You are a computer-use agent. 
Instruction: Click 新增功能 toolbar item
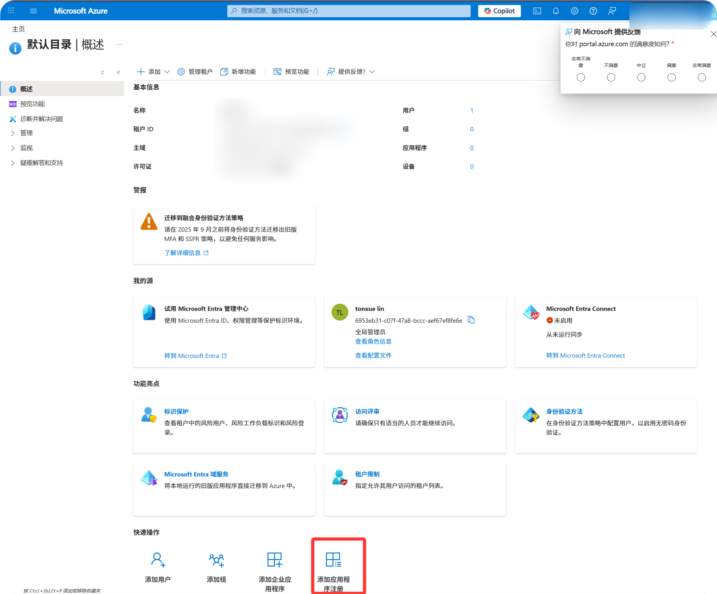pyautogui.click(x=238, y=72)
